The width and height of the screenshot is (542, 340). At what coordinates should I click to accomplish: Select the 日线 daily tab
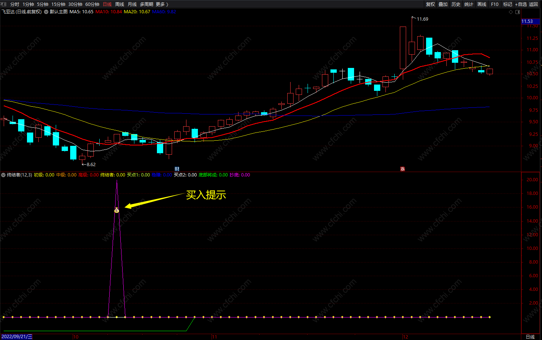107,4
